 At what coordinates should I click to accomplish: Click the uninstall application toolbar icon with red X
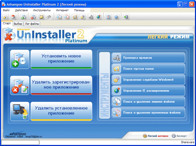pos(33,17)
